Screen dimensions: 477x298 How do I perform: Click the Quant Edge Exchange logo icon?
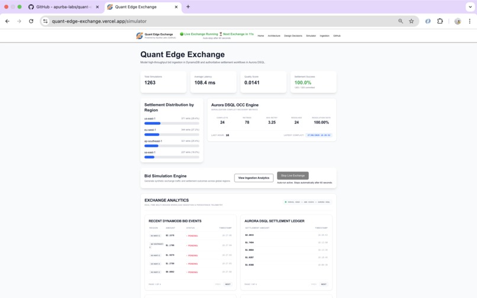point(139,36)
